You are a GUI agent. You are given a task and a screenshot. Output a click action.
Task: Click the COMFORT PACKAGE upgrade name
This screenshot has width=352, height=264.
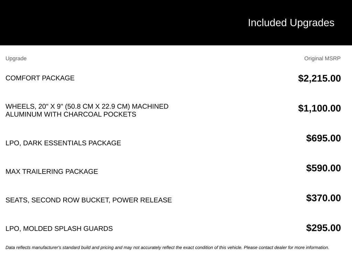click(x=40, y=78)
